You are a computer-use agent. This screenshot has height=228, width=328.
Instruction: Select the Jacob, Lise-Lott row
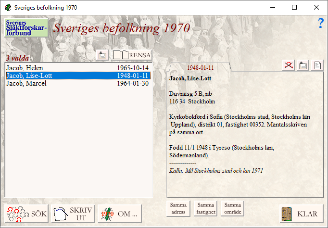78,76
